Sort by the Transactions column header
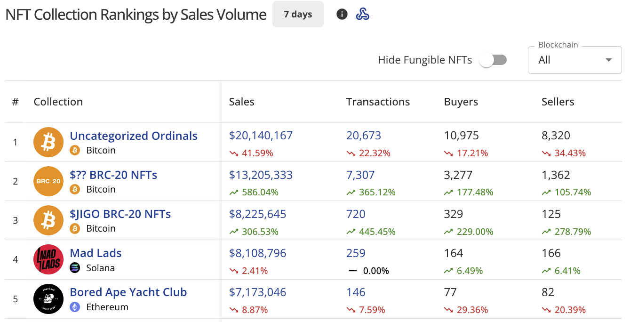 (378, 102)
